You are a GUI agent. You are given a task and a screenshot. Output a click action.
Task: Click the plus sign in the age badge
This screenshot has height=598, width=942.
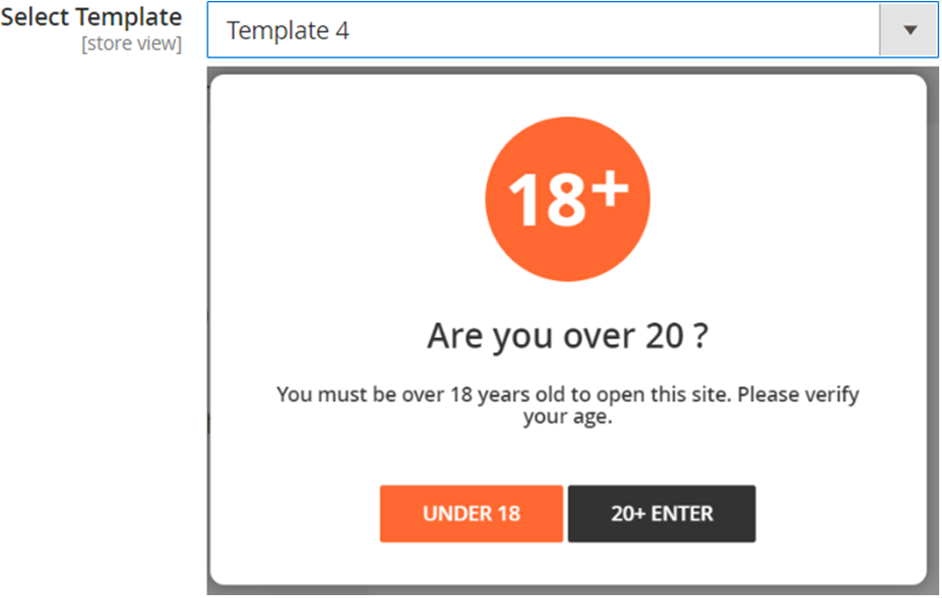click(610, 189)
